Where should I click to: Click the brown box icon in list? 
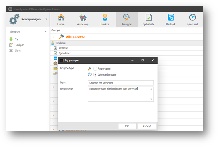coord(56,63)
